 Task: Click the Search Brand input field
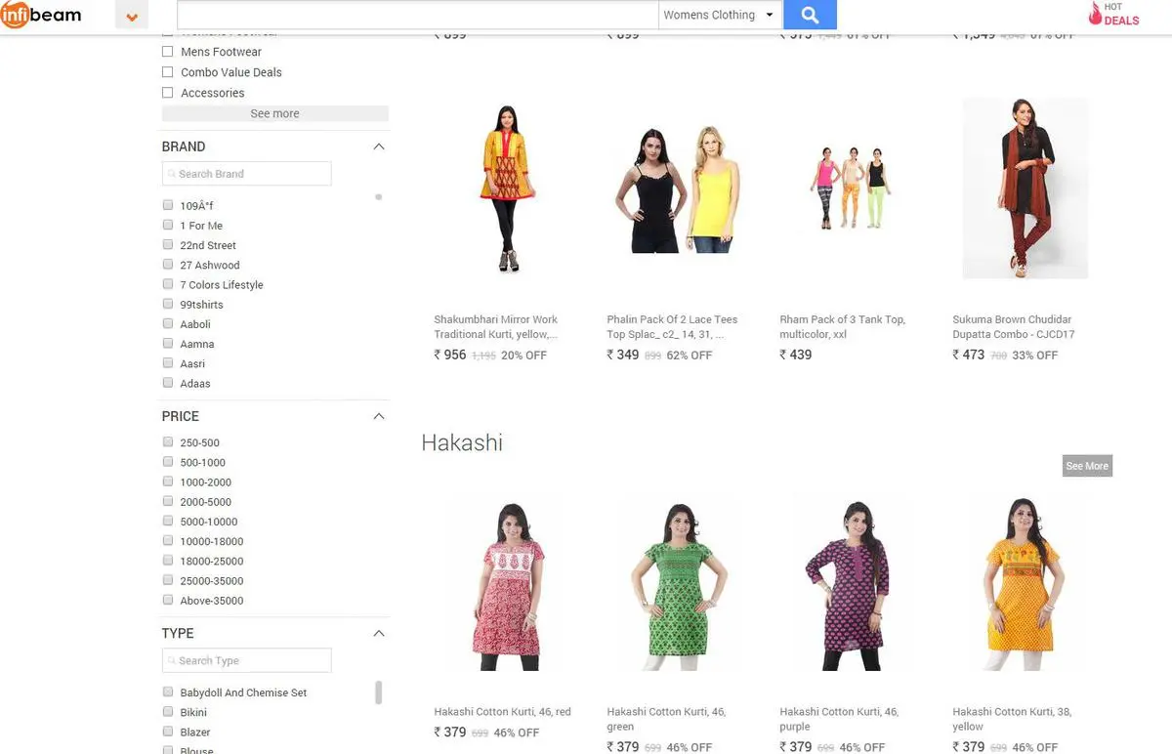pyautogui.click(x=247, y=174)
